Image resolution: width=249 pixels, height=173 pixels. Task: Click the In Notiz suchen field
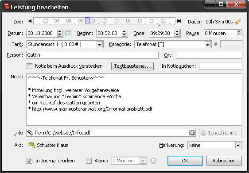pyautogui.click(x=221, y=66)
